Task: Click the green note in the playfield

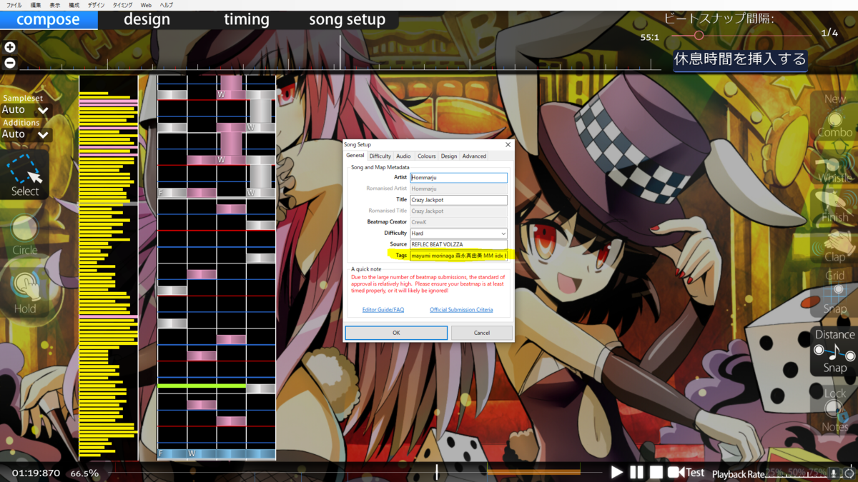Action: (x=202, y=386)
